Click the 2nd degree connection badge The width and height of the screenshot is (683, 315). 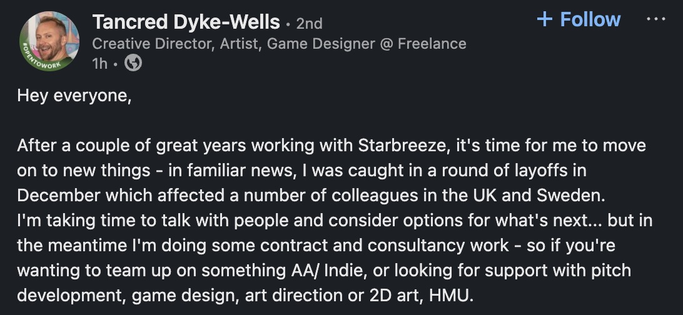(x=309, y=24)
